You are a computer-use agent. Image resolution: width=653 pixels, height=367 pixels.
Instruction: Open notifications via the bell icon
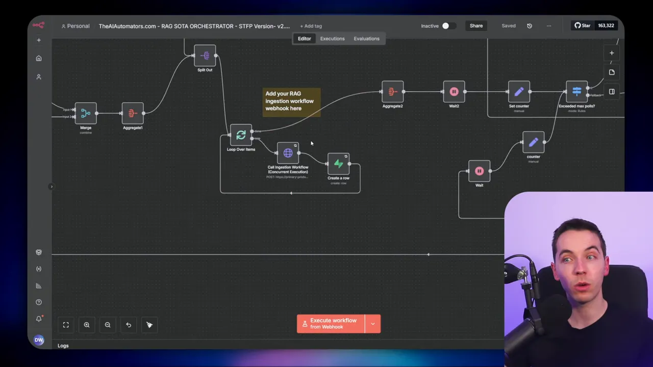pyautogui.click(x=38, y=319)
